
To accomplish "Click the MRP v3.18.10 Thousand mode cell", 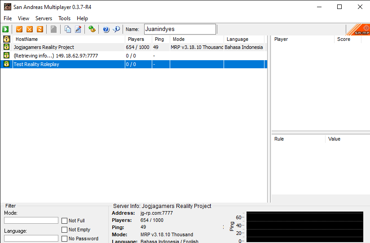I will click(x=197, y=47).
